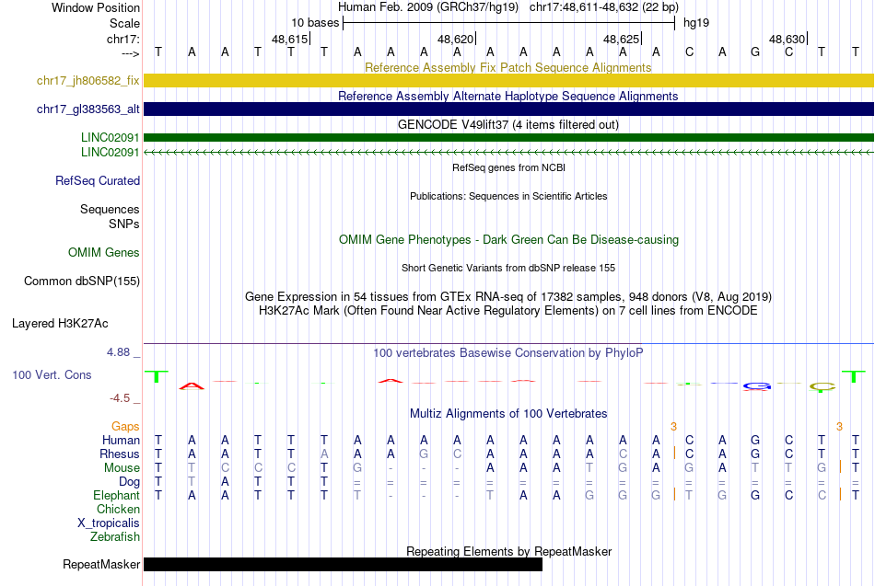Select the Mouse species row label
The image size is (875, 586).
point(122,468)
